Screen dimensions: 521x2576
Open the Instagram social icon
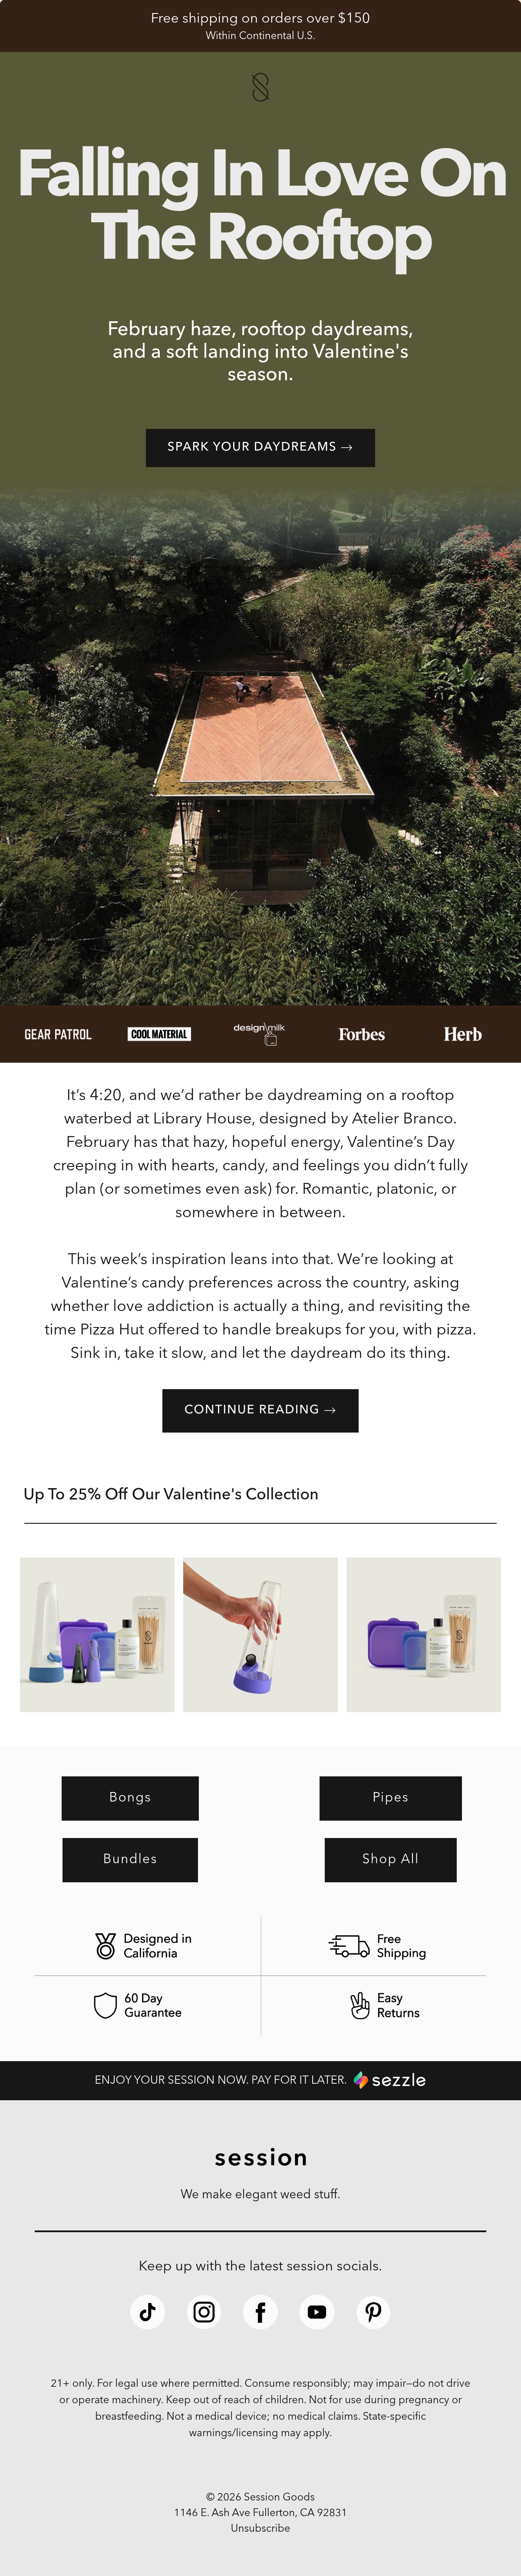point(204,2312)
